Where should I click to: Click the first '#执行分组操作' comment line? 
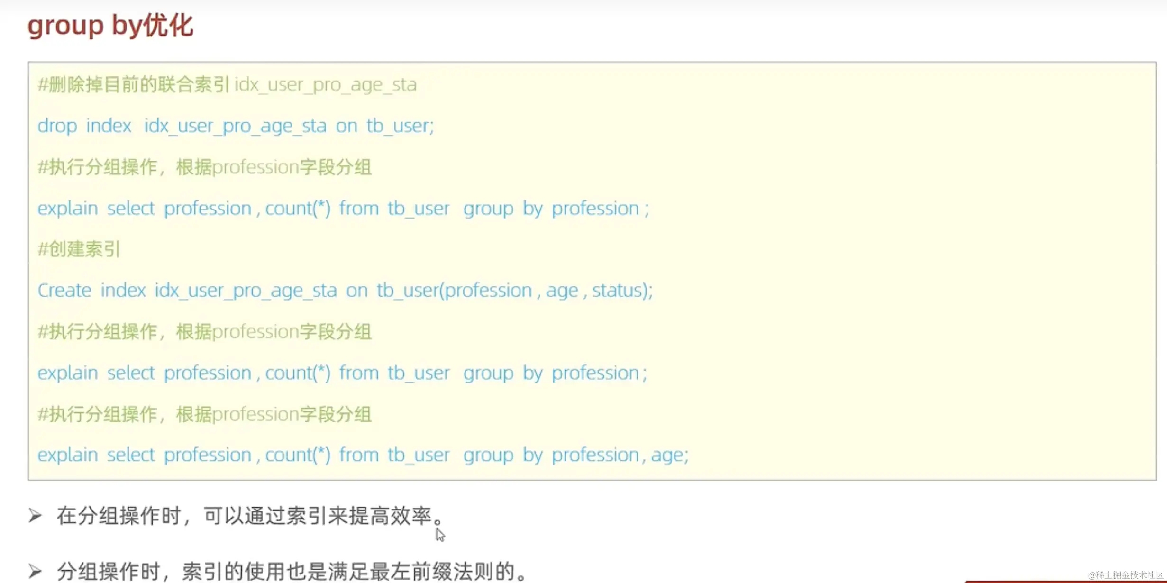(x=204, y=167)
